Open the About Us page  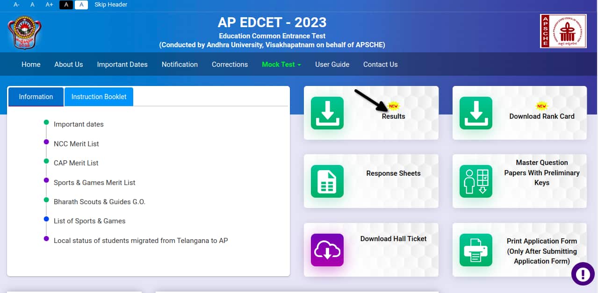tap(69, 64)
